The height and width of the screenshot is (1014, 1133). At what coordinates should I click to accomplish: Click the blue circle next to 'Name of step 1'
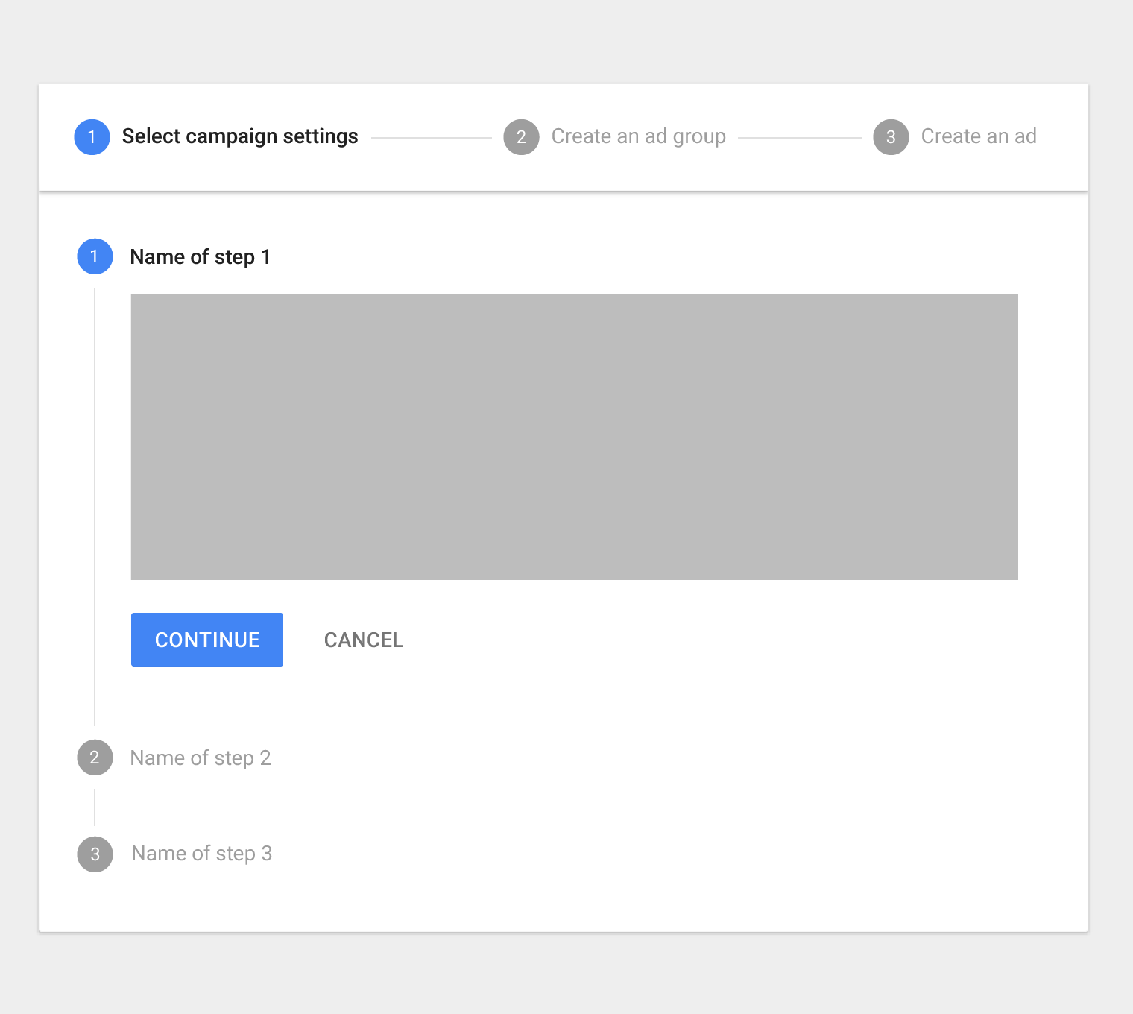tap(95, 256)
